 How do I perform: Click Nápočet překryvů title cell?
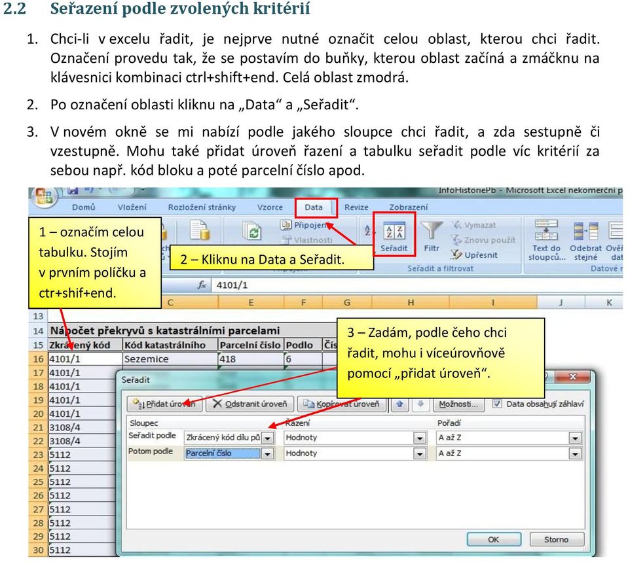193,330
